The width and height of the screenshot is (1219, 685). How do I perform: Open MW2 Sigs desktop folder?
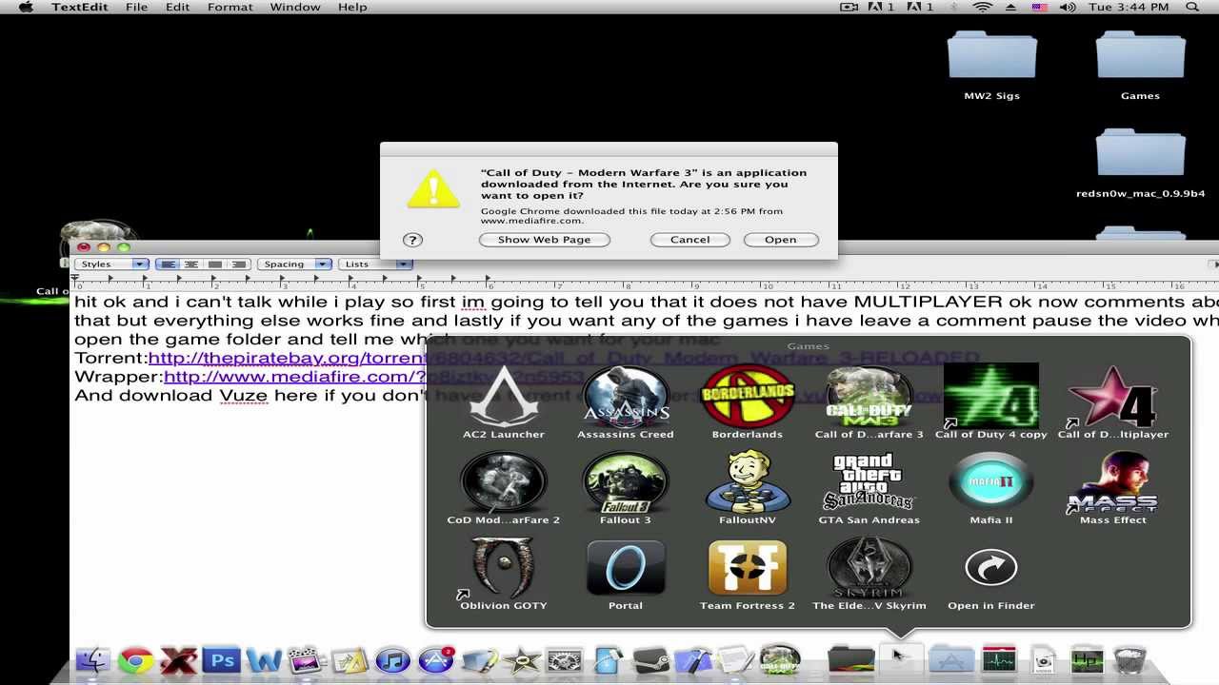coord(992,65)
